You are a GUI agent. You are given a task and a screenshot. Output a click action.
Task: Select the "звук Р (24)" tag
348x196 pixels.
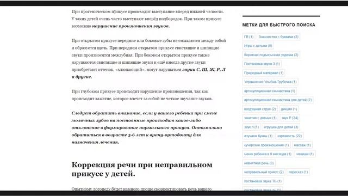[x=290, y=118]
